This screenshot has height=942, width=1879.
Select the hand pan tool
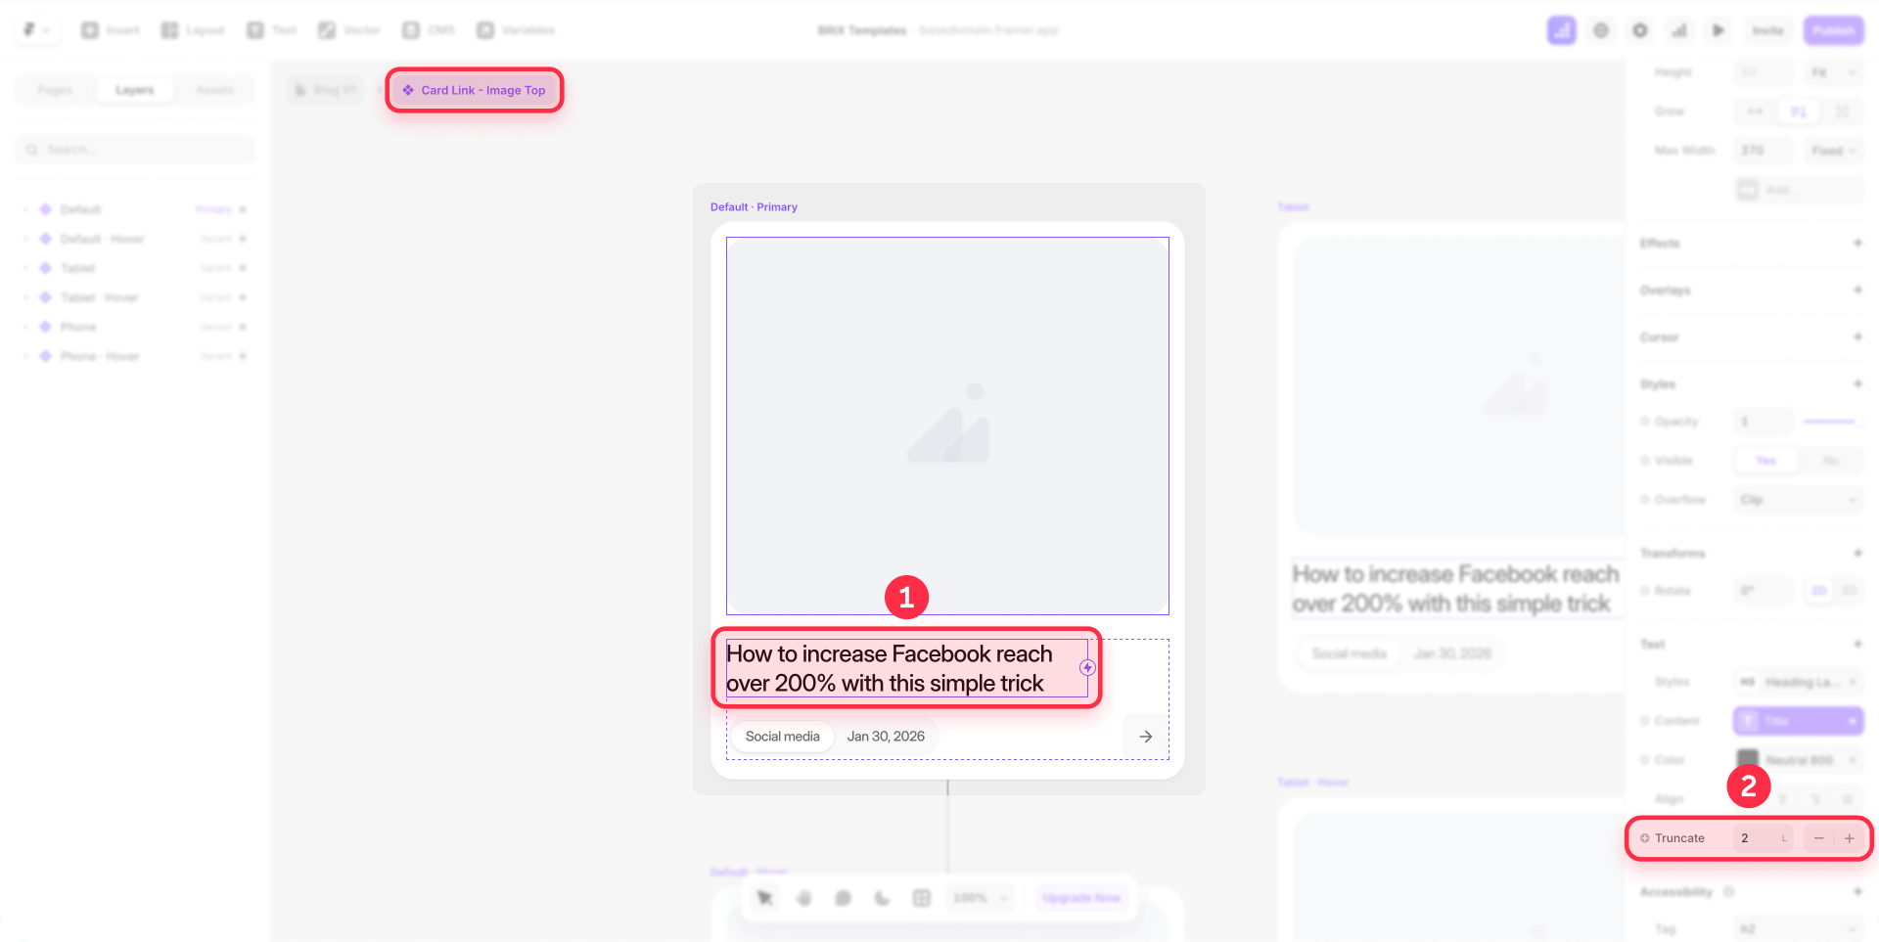click(x=804, y=898)
